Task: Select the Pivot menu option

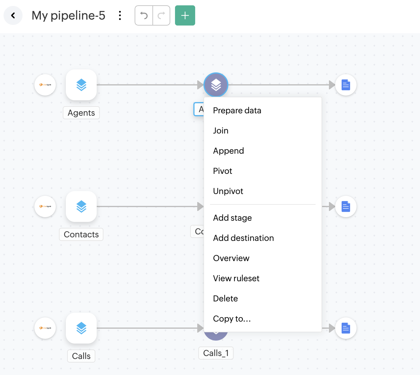Action: pyautogui.click(x=222, y=171)
